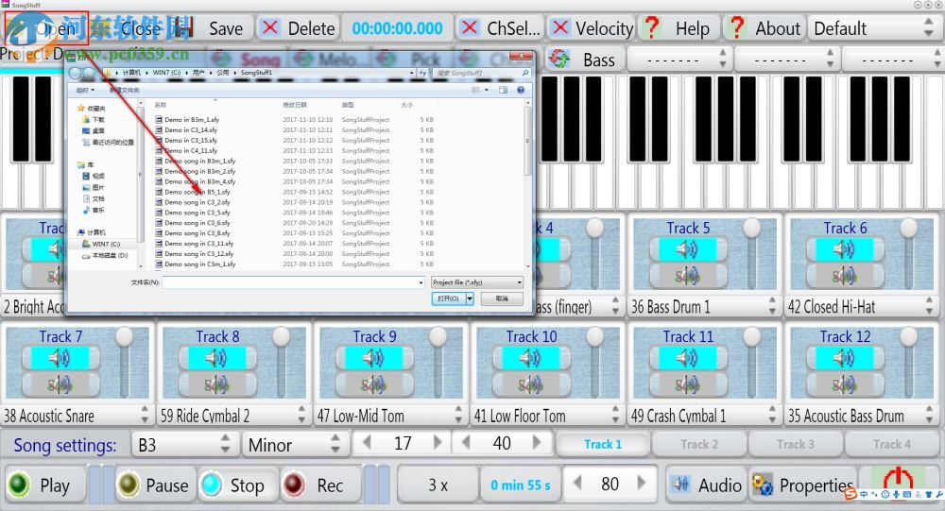945x511 pixels.
Task: Click the 3 x repeat button
Action: 438,485
